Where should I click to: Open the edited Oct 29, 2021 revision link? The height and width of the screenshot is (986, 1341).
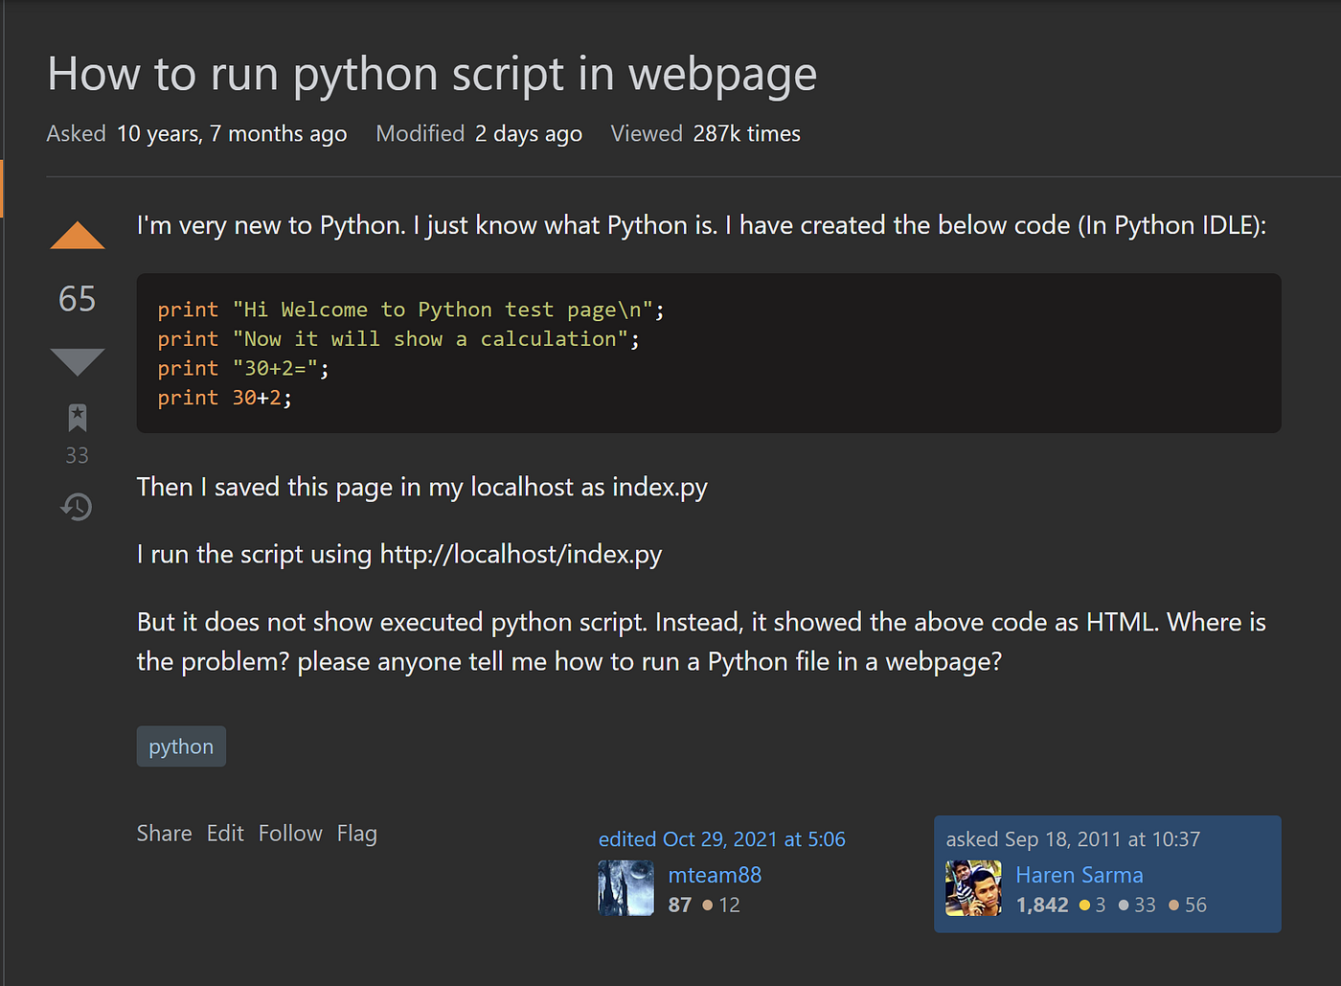click(722, 838)
